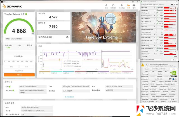
Task: Click the GPU-Z refresh icon
Action: (174, 4)
